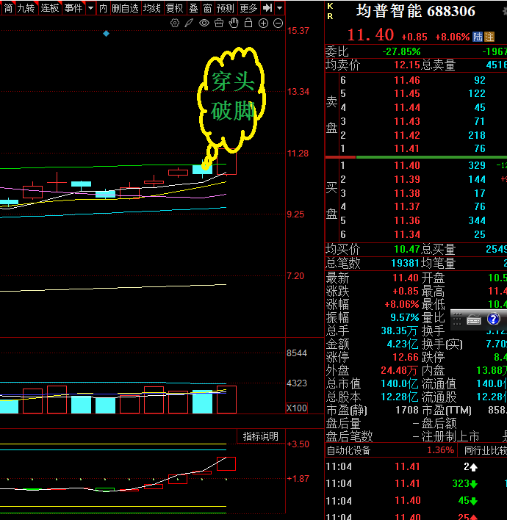Image resolution: width=507 pixels, height=520 pixels.
Task: Click the 注 badge next to price change
Action: pyautogui.click(x=489, y=37)
